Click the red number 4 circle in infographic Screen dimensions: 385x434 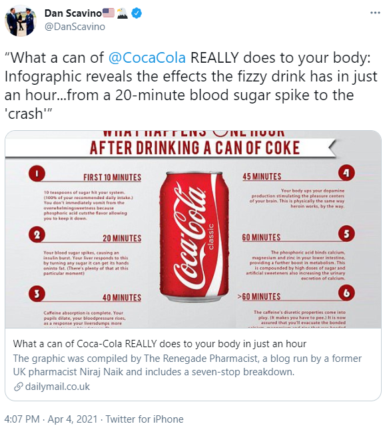[x=346, y=173]
